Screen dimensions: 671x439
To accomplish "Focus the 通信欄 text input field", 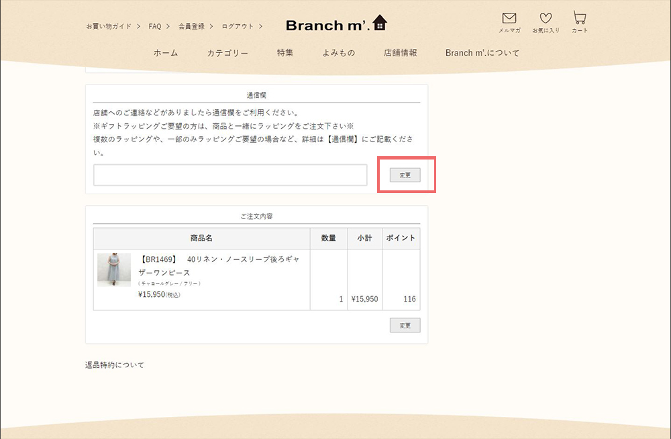I will 230,175.
